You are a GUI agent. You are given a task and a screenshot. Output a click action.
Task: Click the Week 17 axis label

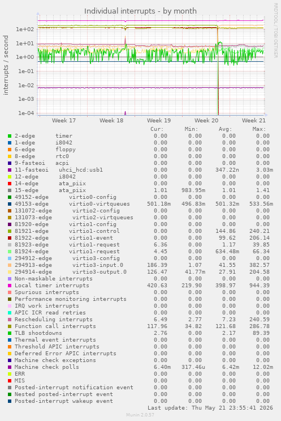pyautogui.click(x=64, y=120)
